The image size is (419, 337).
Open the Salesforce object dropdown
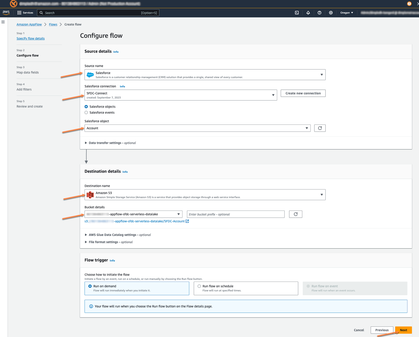(197, 128)
